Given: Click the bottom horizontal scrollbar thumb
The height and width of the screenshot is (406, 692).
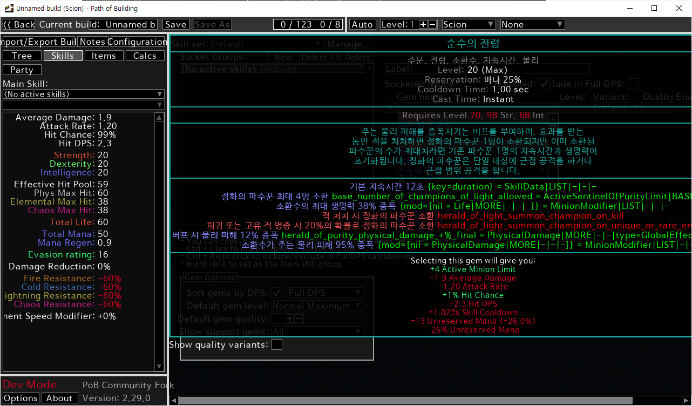Looking at the screenshot, I should pos(405,400).
